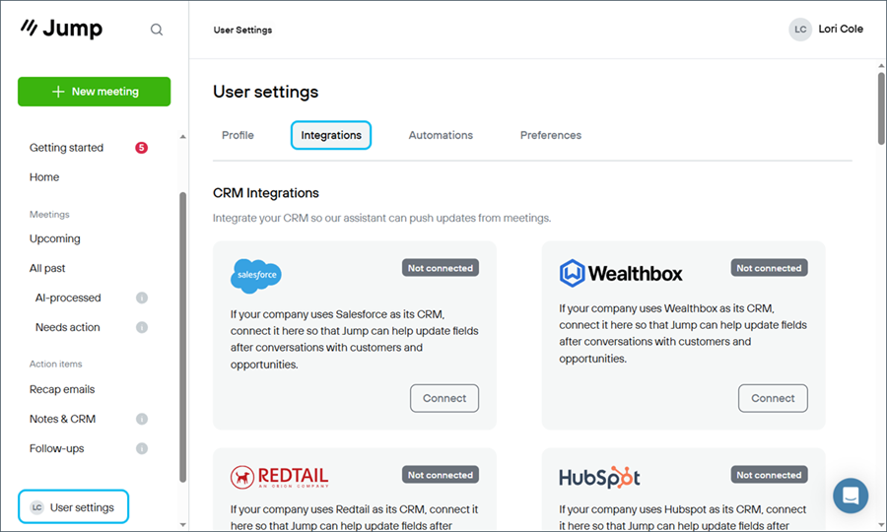
Task: Open the chat support bubble icon
Action: coord(851,496)
